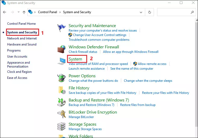Expand chevron after Control Panel breadcrumb
This screenshot has width=198, height=138.
60,12
